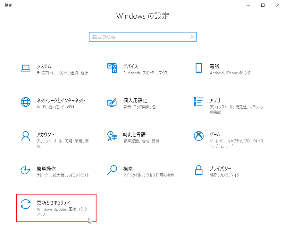Screen dimensions: 285x226
Task: Click the アカウント、メール、同期 description text
Action: (x=63, y=143)
